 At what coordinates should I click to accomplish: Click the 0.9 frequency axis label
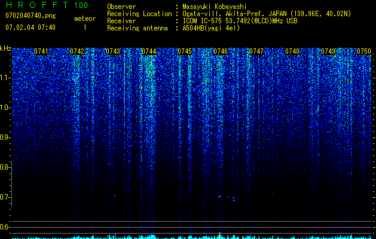[x=5, y=137]
